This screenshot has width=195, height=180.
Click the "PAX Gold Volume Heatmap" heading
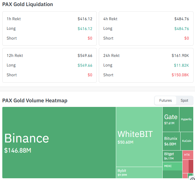(x=35, y=101)
